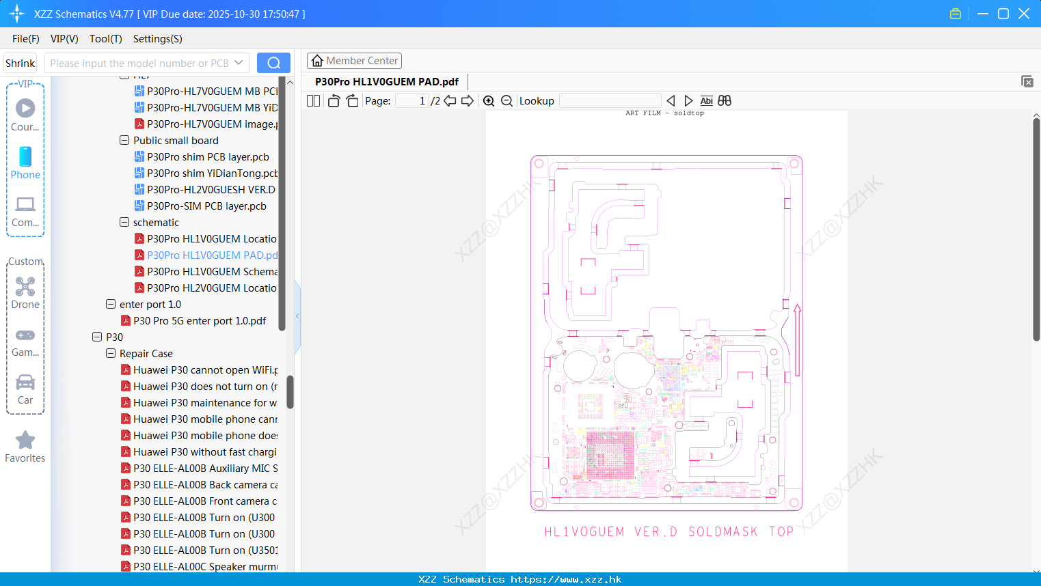Go to the next PDF page arrow

coord(468,100)
